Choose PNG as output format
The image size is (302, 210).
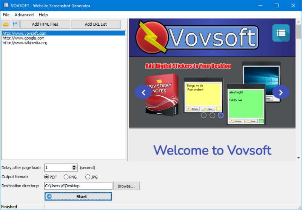(x=66, y=177)
